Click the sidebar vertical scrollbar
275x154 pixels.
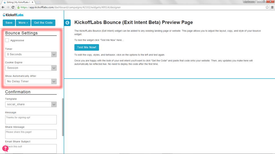pos(63,117)
